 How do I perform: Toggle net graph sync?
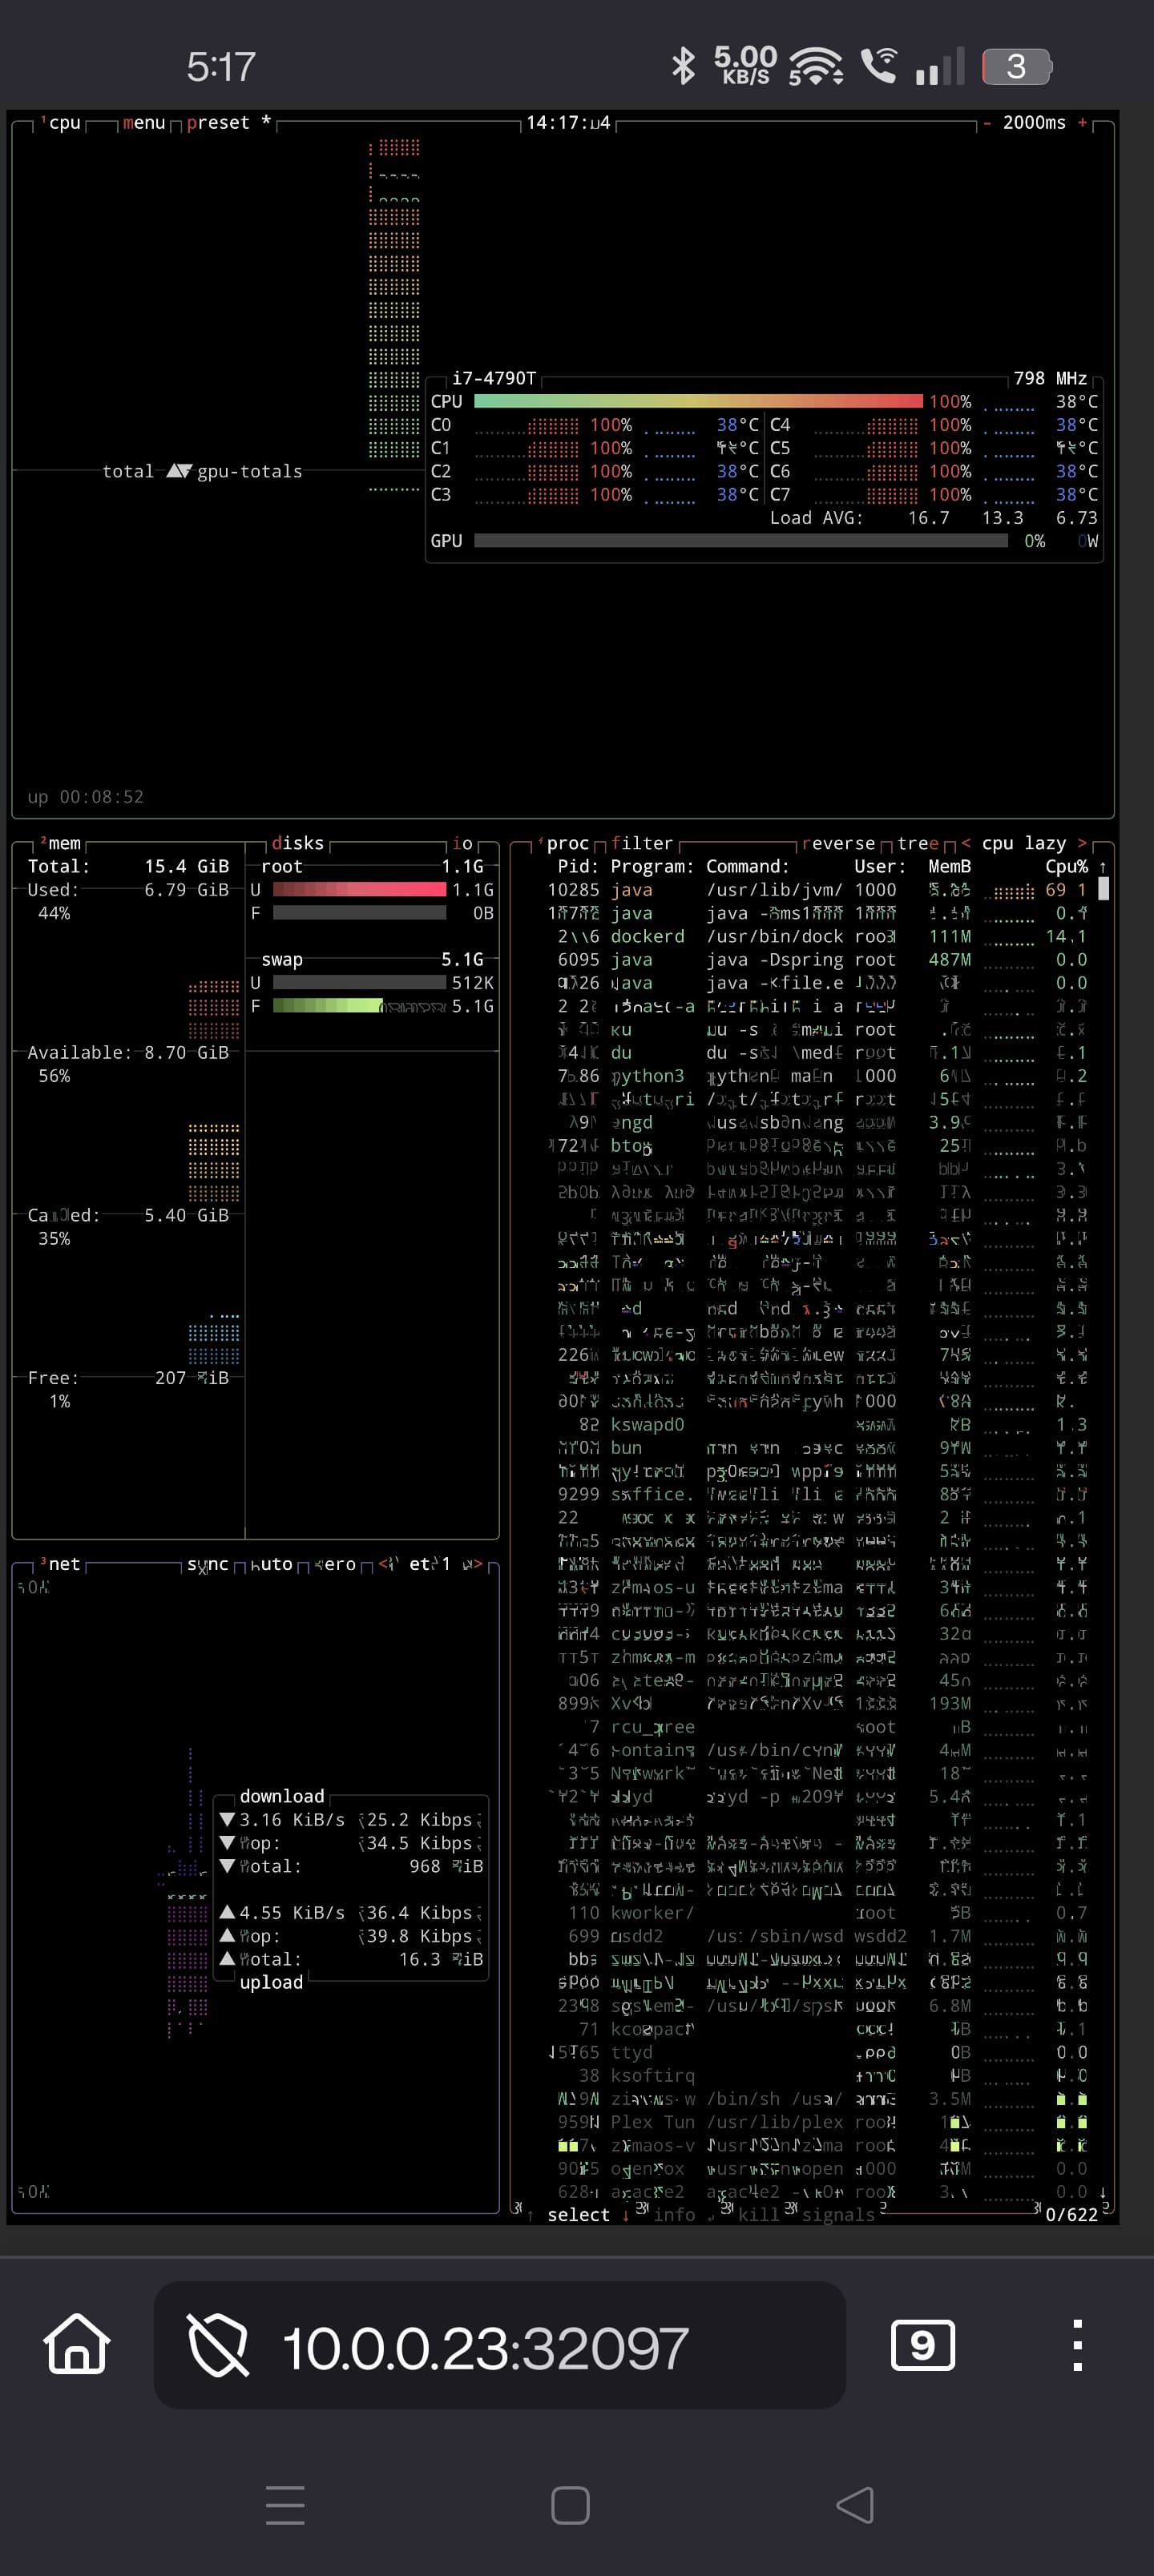click(x=208, y=1564)
